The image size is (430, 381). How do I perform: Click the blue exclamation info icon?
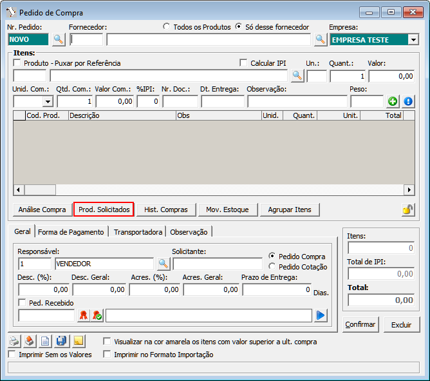[x=408, y=101]
